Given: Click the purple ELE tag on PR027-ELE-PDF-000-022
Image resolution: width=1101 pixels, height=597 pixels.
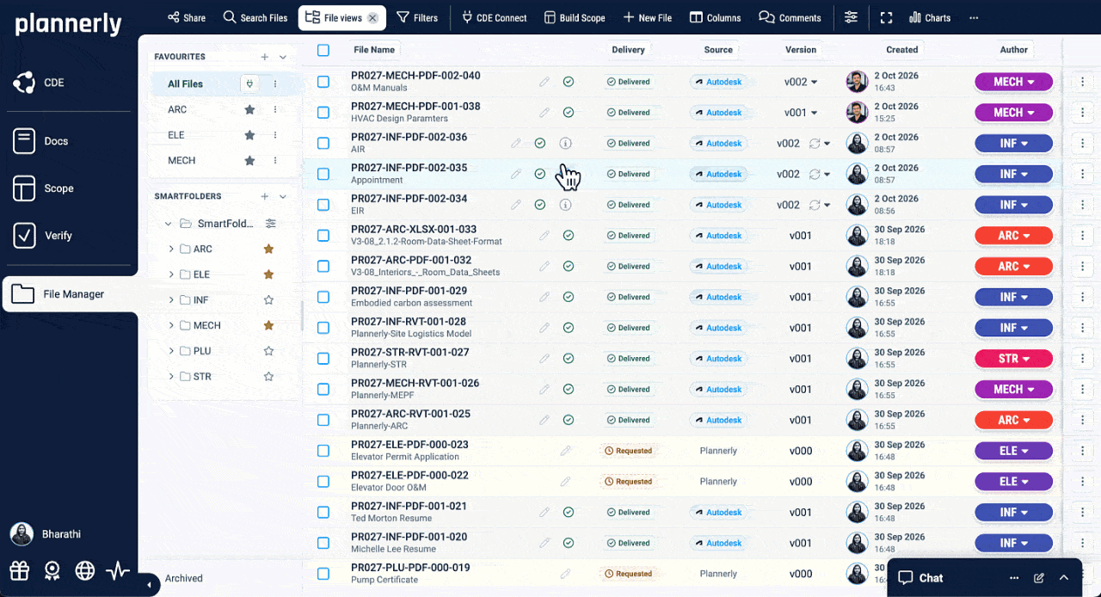Looking at the screenshot, I should click(x=1014, y=482).
